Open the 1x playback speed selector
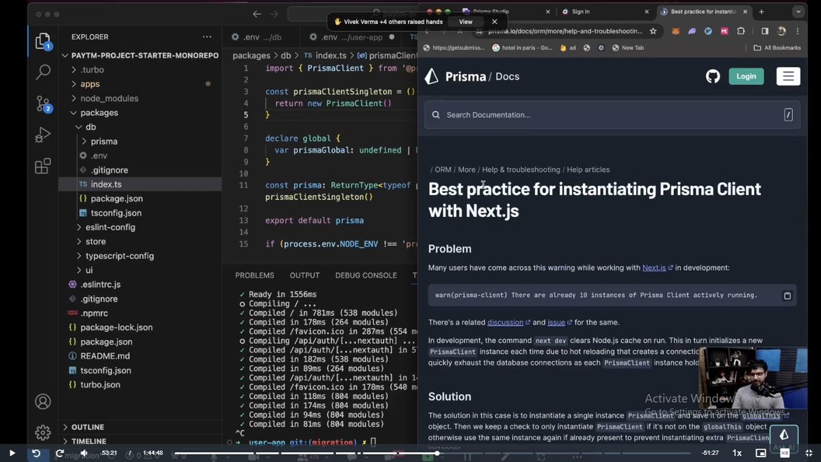 (x=737, y=453)
